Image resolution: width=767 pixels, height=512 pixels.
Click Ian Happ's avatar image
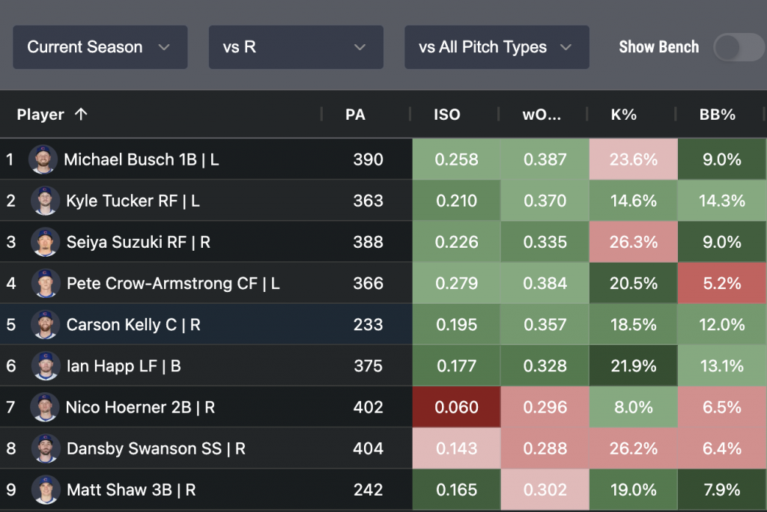[x=45, y=366]
